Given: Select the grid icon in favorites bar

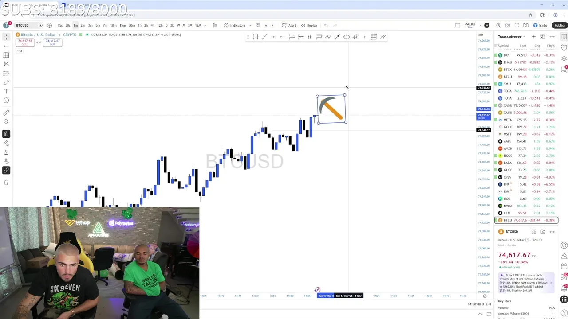Looking at the screenshot, I should [x=374, y=37].
